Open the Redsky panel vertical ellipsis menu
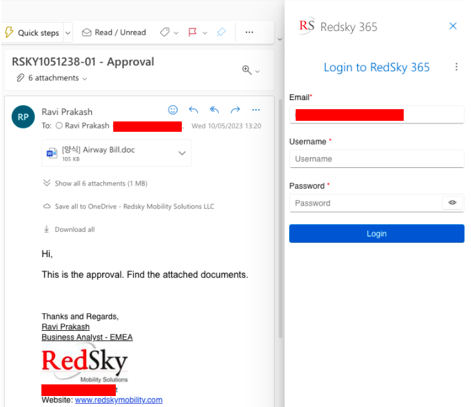This screenshot has width=471, height=407. [x=456, y=67]
